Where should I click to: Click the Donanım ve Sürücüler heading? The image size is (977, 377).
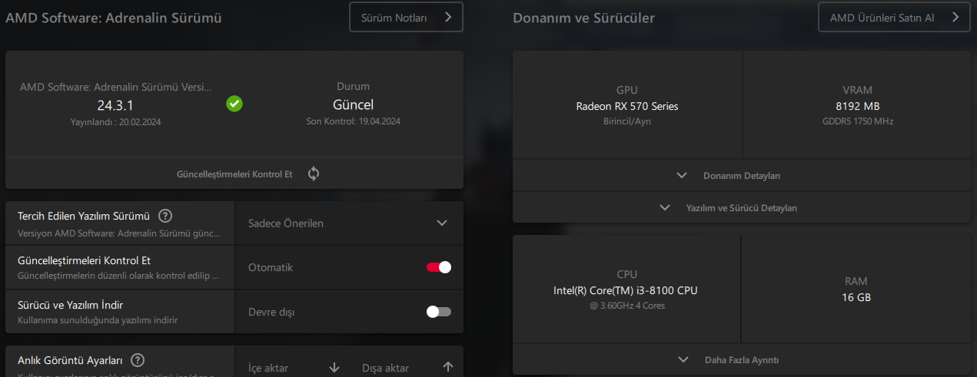(583, 18)
